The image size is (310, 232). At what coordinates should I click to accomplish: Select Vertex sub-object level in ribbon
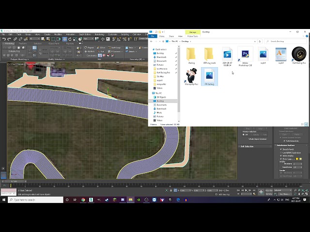coord(5,47)
